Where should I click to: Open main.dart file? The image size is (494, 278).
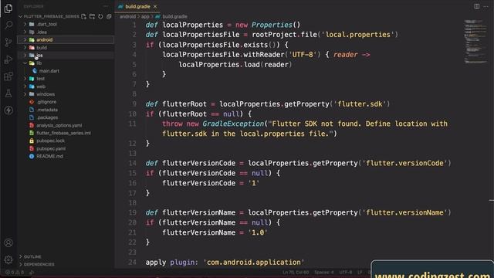point(49,71)
